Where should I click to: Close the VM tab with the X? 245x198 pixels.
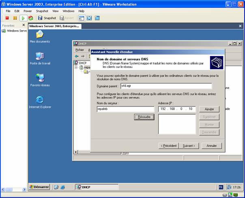point(240,26)
